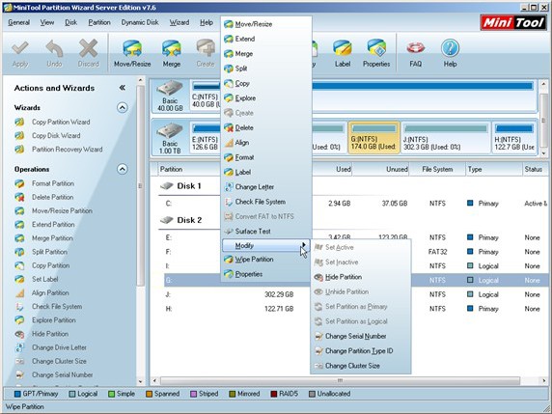Image resolution: width=552 pixels, height=414 pixels.
Task: Select the Disk 1 row in partition list
Action: tap(189, 186)
